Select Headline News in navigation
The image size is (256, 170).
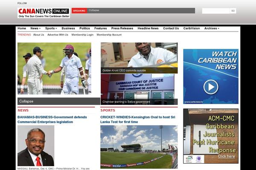[148, 28]
